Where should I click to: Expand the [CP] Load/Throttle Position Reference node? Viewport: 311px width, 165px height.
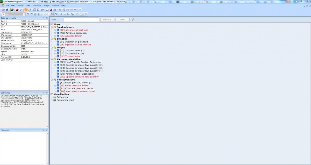click(55, 62)
